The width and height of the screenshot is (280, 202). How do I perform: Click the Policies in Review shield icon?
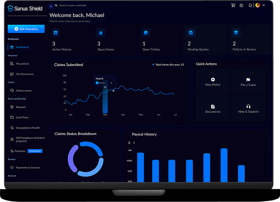(236, 33)
